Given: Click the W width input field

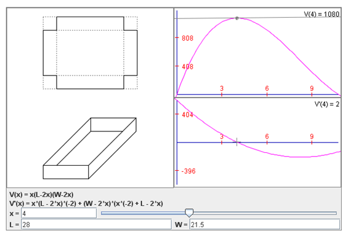Looking at the screenshot, I should coord(265,225).
